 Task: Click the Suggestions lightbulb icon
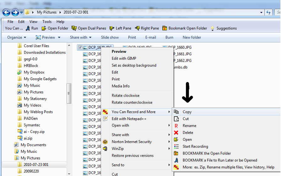coord(212,28)
